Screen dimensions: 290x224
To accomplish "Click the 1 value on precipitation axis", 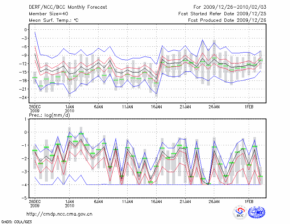I will (x=25, y=119).
